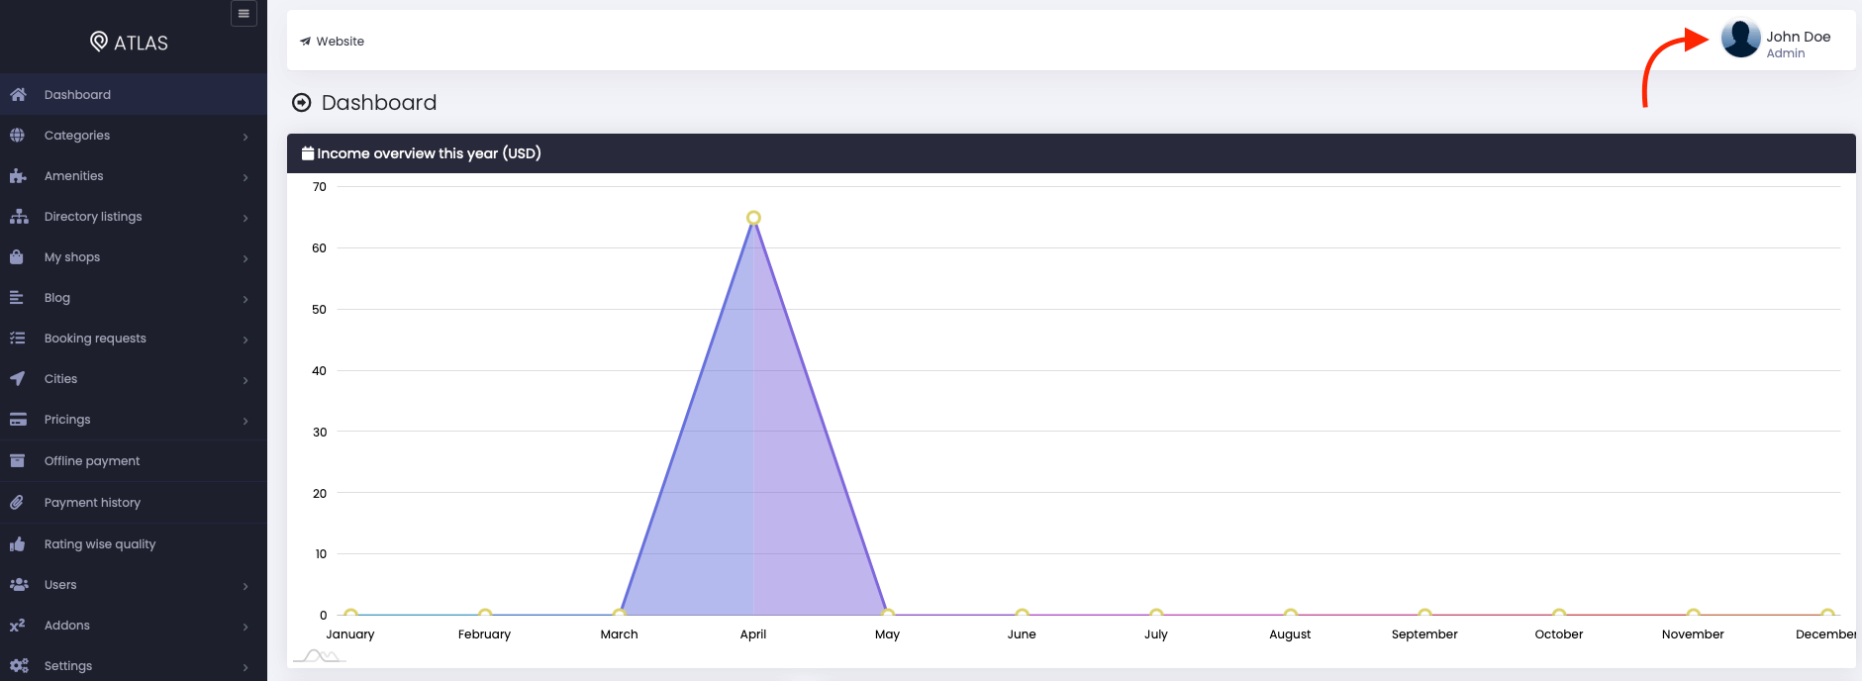The image size is (1862, 681).
Task: Toggle the sidebar hamburger menu button
Action: tap(244, 14)
